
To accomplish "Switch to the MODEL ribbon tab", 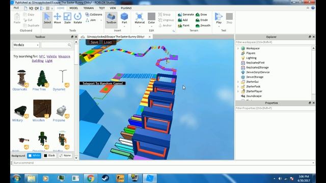I will click(73, 8).
